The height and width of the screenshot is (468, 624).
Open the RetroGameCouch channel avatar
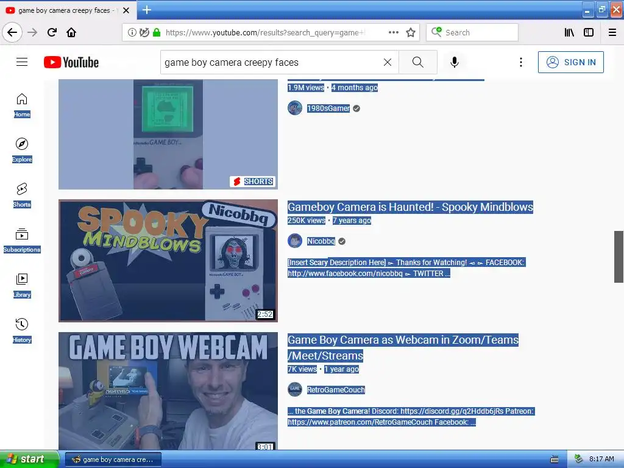click(295, 389)
